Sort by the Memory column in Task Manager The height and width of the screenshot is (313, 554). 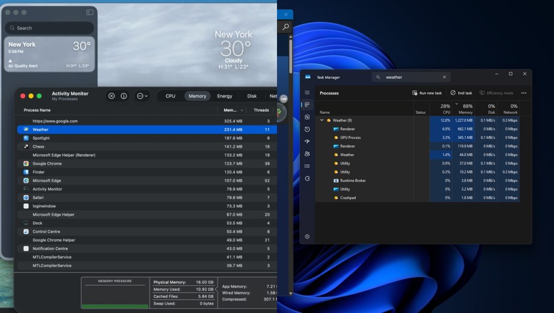tap(463, 109)
